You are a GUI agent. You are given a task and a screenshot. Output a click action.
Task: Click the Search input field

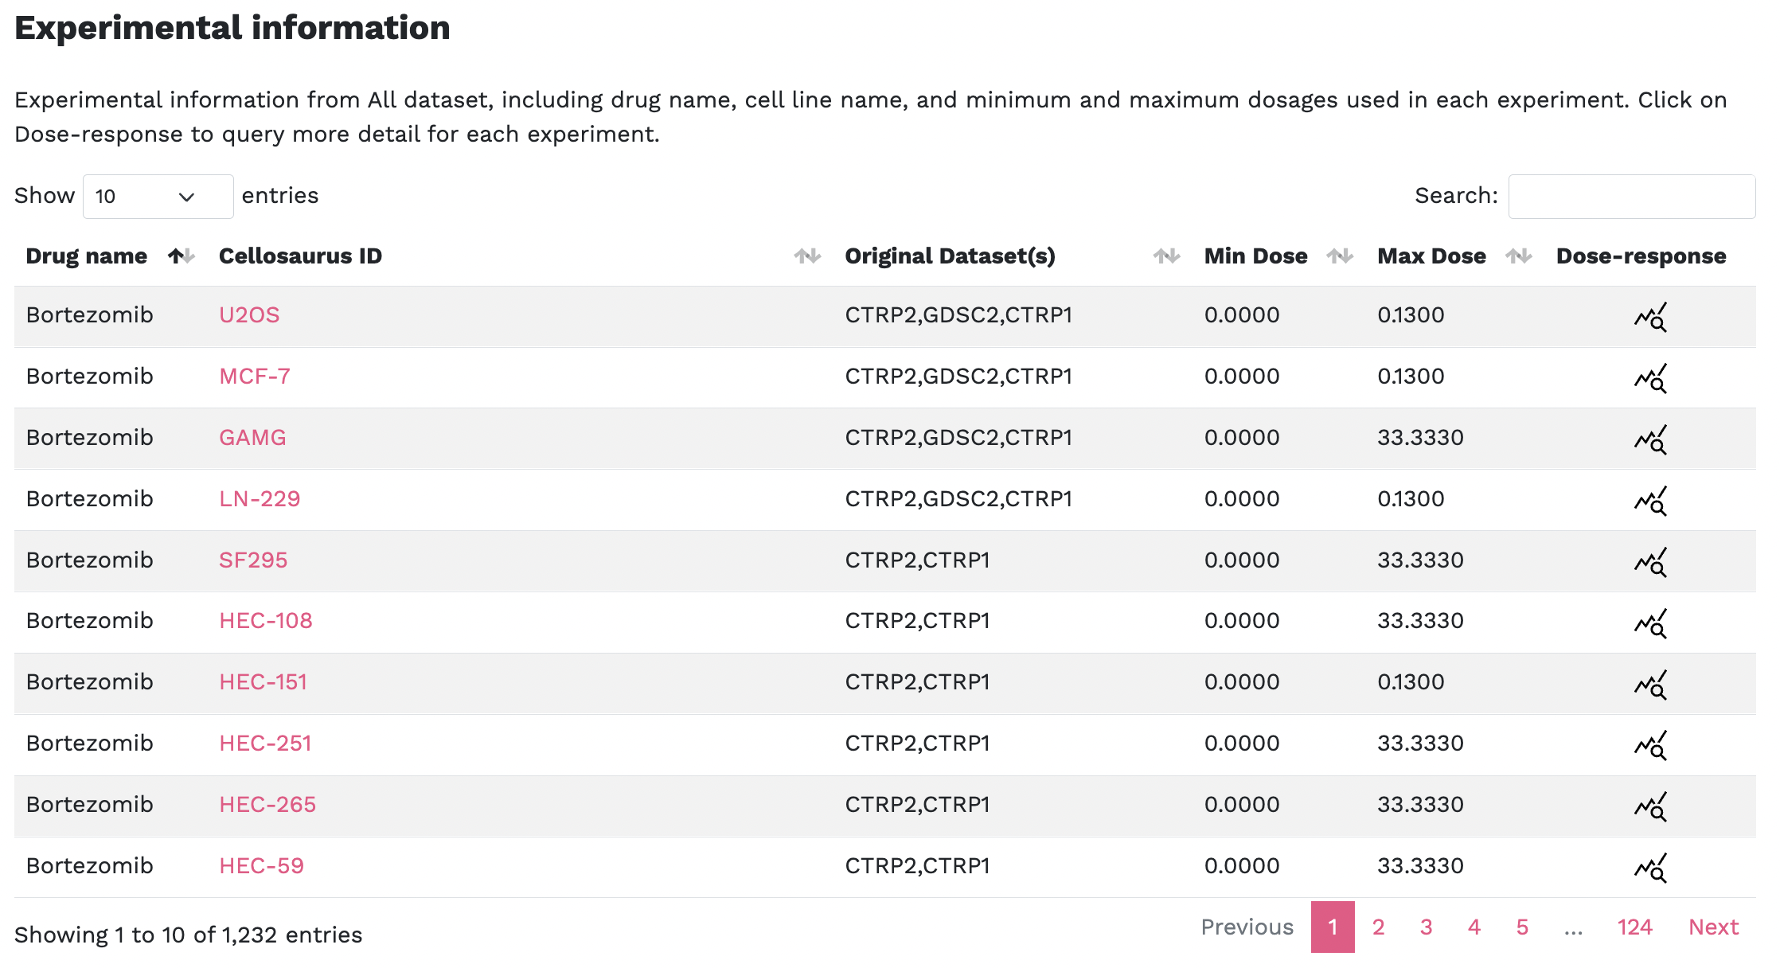1631,197
